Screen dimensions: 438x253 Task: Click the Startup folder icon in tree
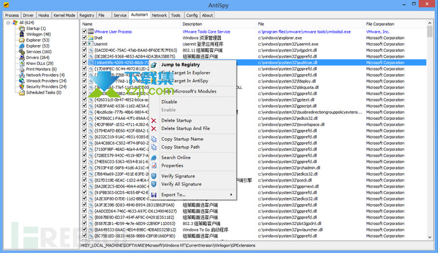(22, 29)
